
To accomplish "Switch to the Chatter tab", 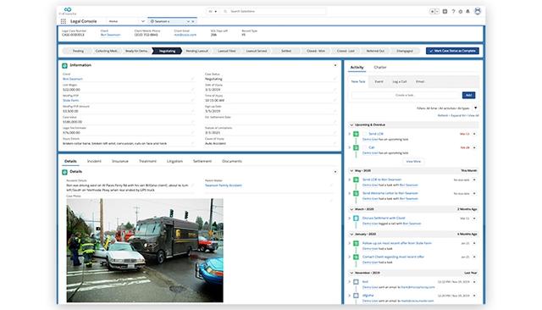I will click(380, 68).
